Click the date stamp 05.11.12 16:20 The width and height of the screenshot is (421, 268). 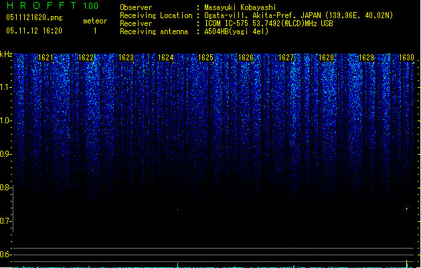pos(34,31)
